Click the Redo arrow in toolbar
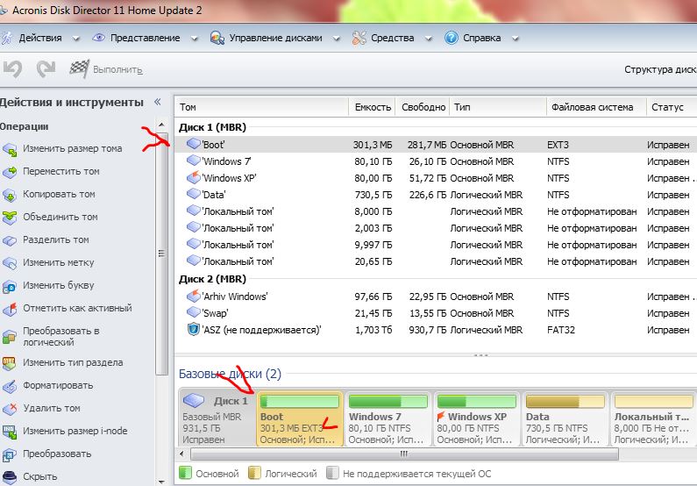 pos(46,69)
